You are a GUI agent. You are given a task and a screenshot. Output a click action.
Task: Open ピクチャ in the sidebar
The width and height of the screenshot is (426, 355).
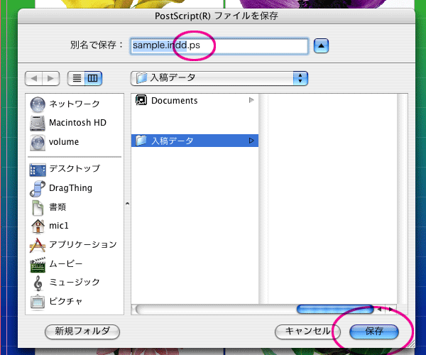click(74, 302)
